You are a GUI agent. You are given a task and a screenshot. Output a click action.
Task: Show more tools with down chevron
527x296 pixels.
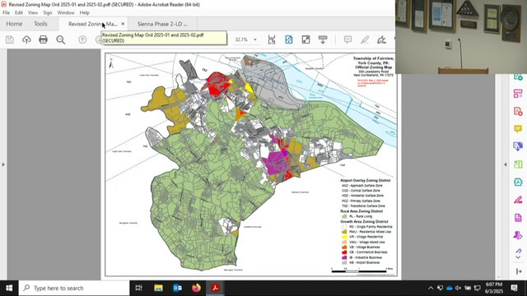click(x=518, y=257)
